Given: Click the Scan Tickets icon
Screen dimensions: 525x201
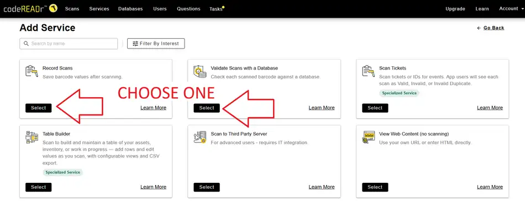Looking at the screenshot, I should 368,72.
